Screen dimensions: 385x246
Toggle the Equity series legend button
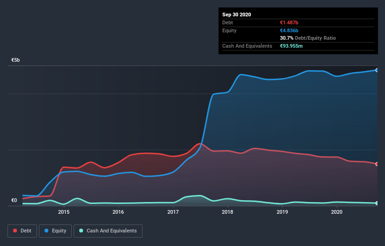tap(55, 231)
